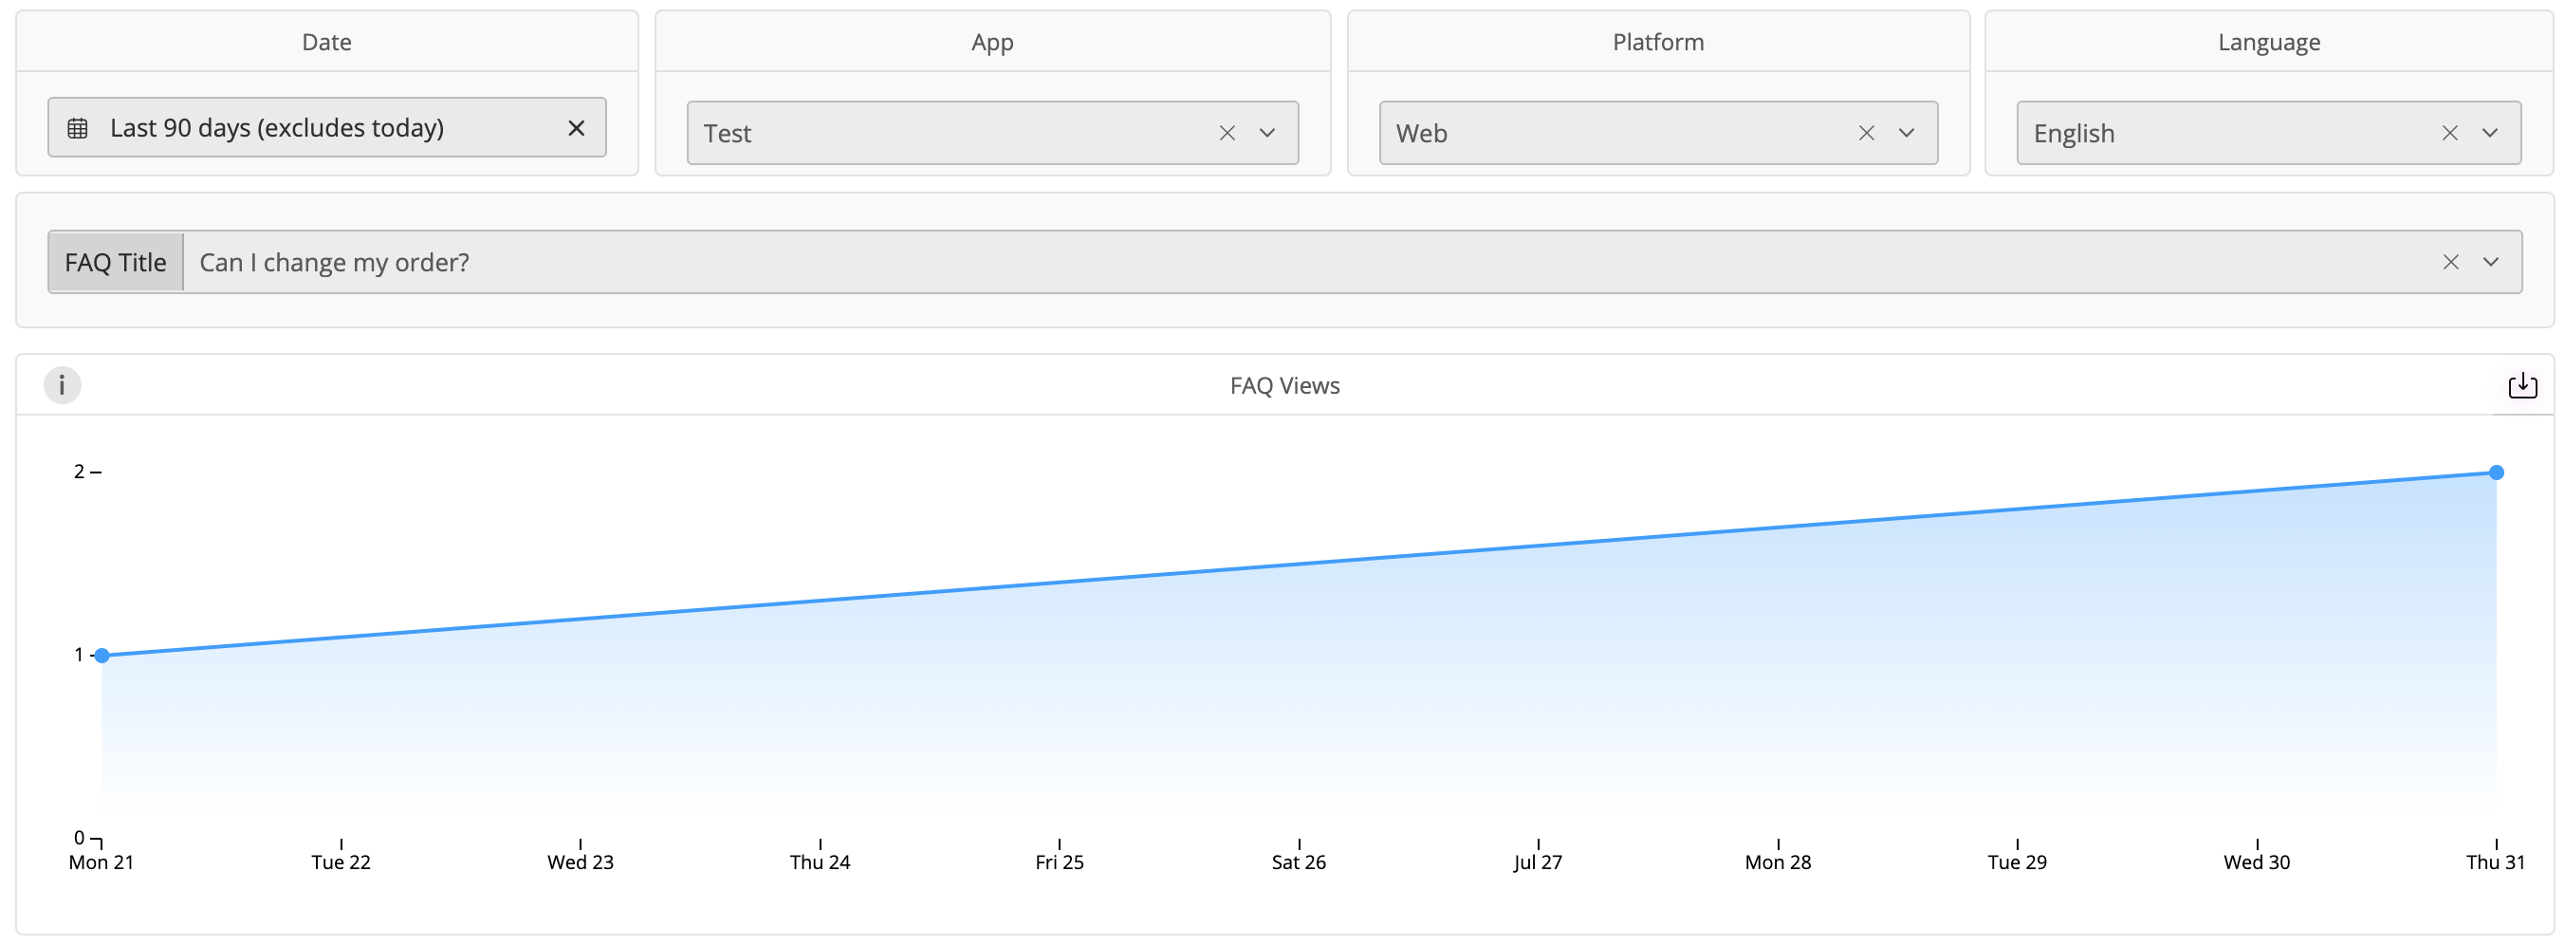Screen dimensions: 2565x945
Task: Click the Thu 24 axis label
Action: [x=821, y=862]
